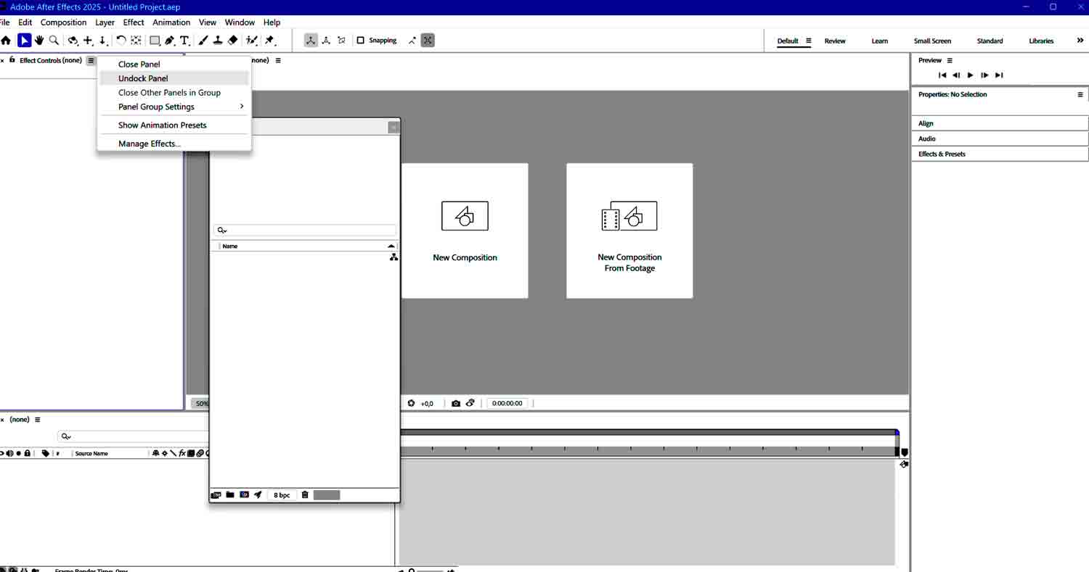
Task: Select the Horizontal Type tool
Action: 184,41
